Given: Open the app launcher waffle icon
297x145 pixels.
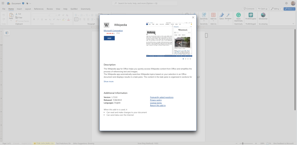Looking at the screenshot, I should click(x=3, y=3).
